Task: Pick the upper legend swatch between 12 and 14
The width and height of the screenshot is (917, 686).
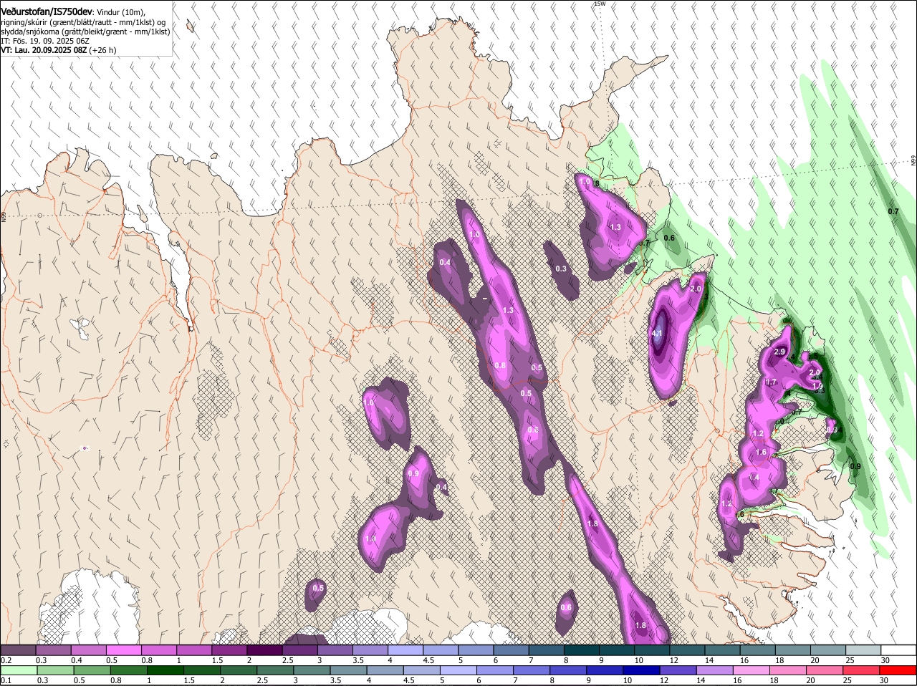Action: coord(688,649)
